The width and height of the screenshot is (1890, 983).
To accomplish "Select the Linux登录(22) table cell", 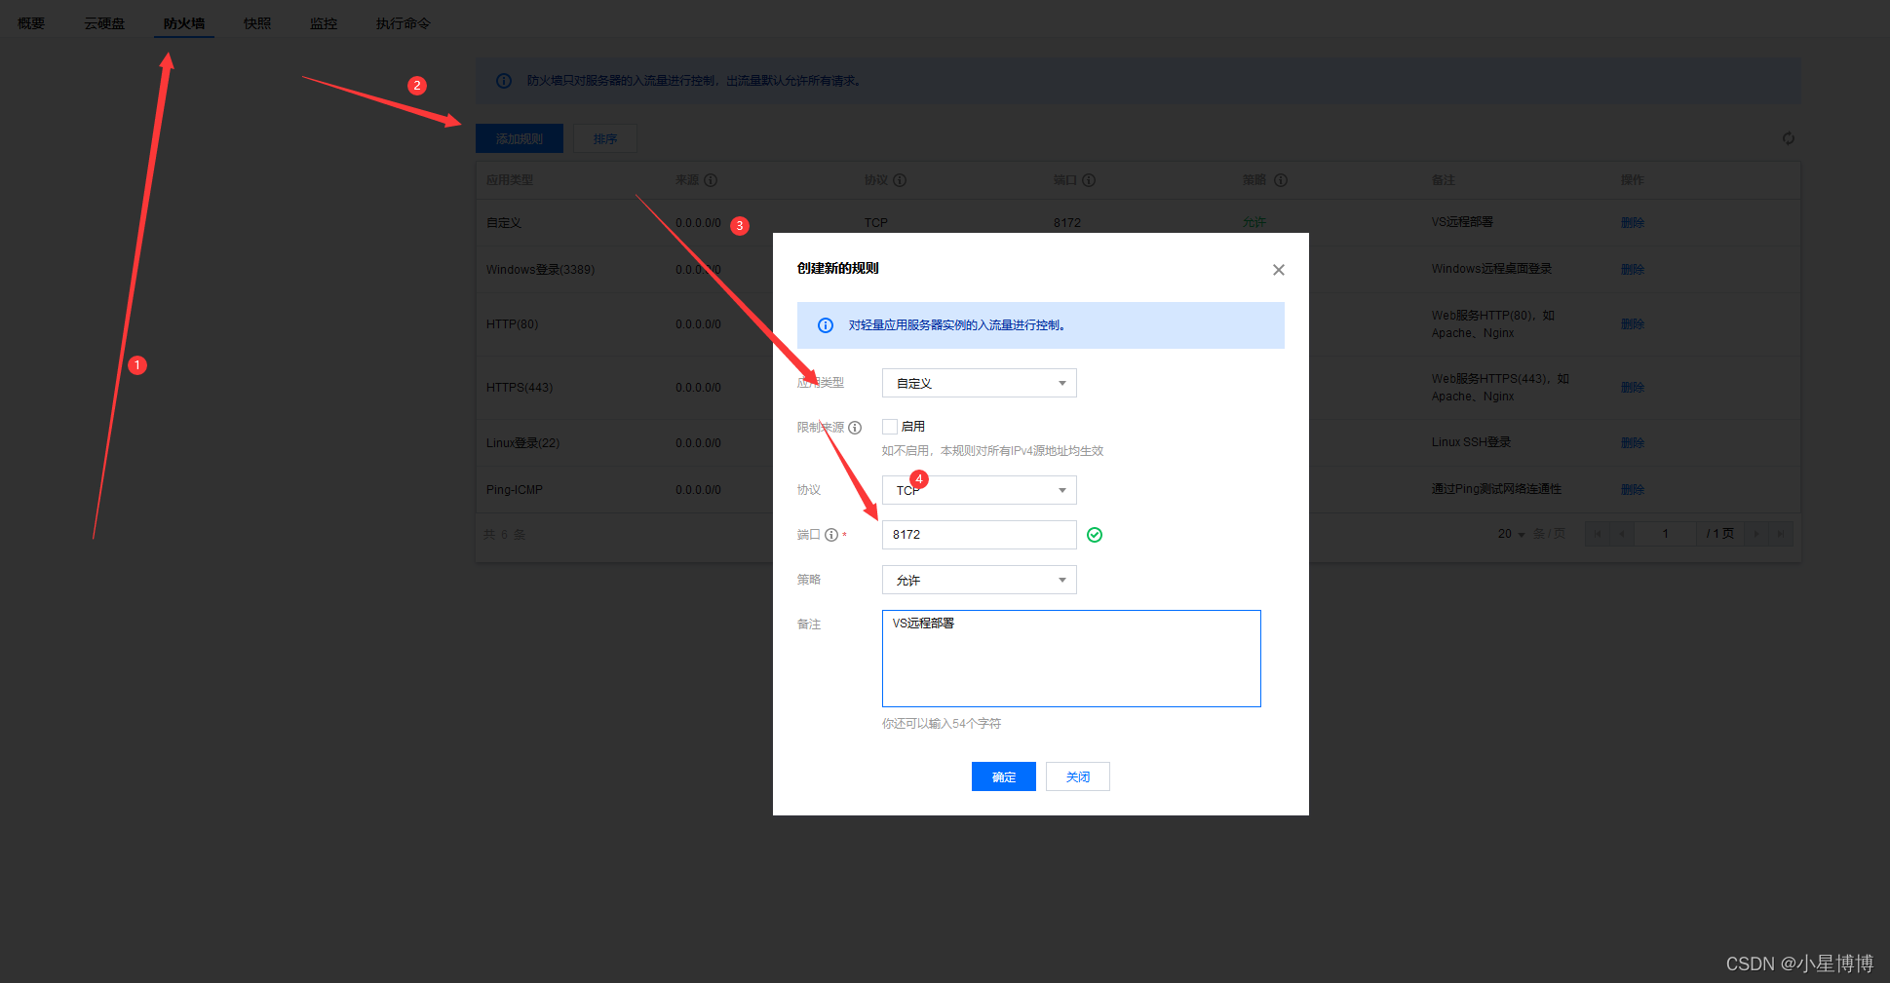I will coord(522,443).
